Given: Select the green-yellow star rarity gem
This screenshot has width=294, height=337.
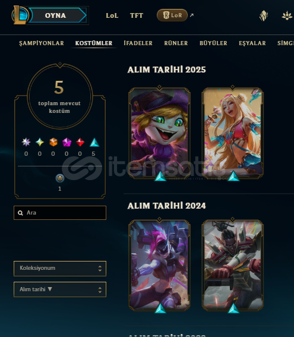Looking at the screenshot, I should tap(40, 142).
